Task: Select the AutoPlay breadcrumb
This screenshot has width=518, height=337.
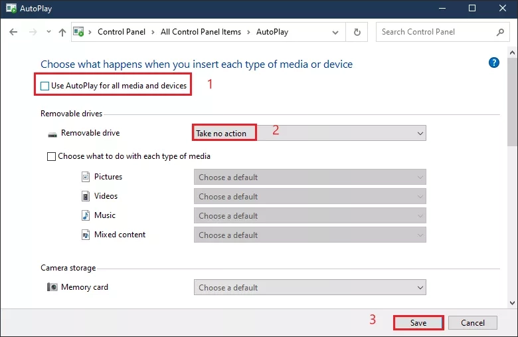Action: 272,32
